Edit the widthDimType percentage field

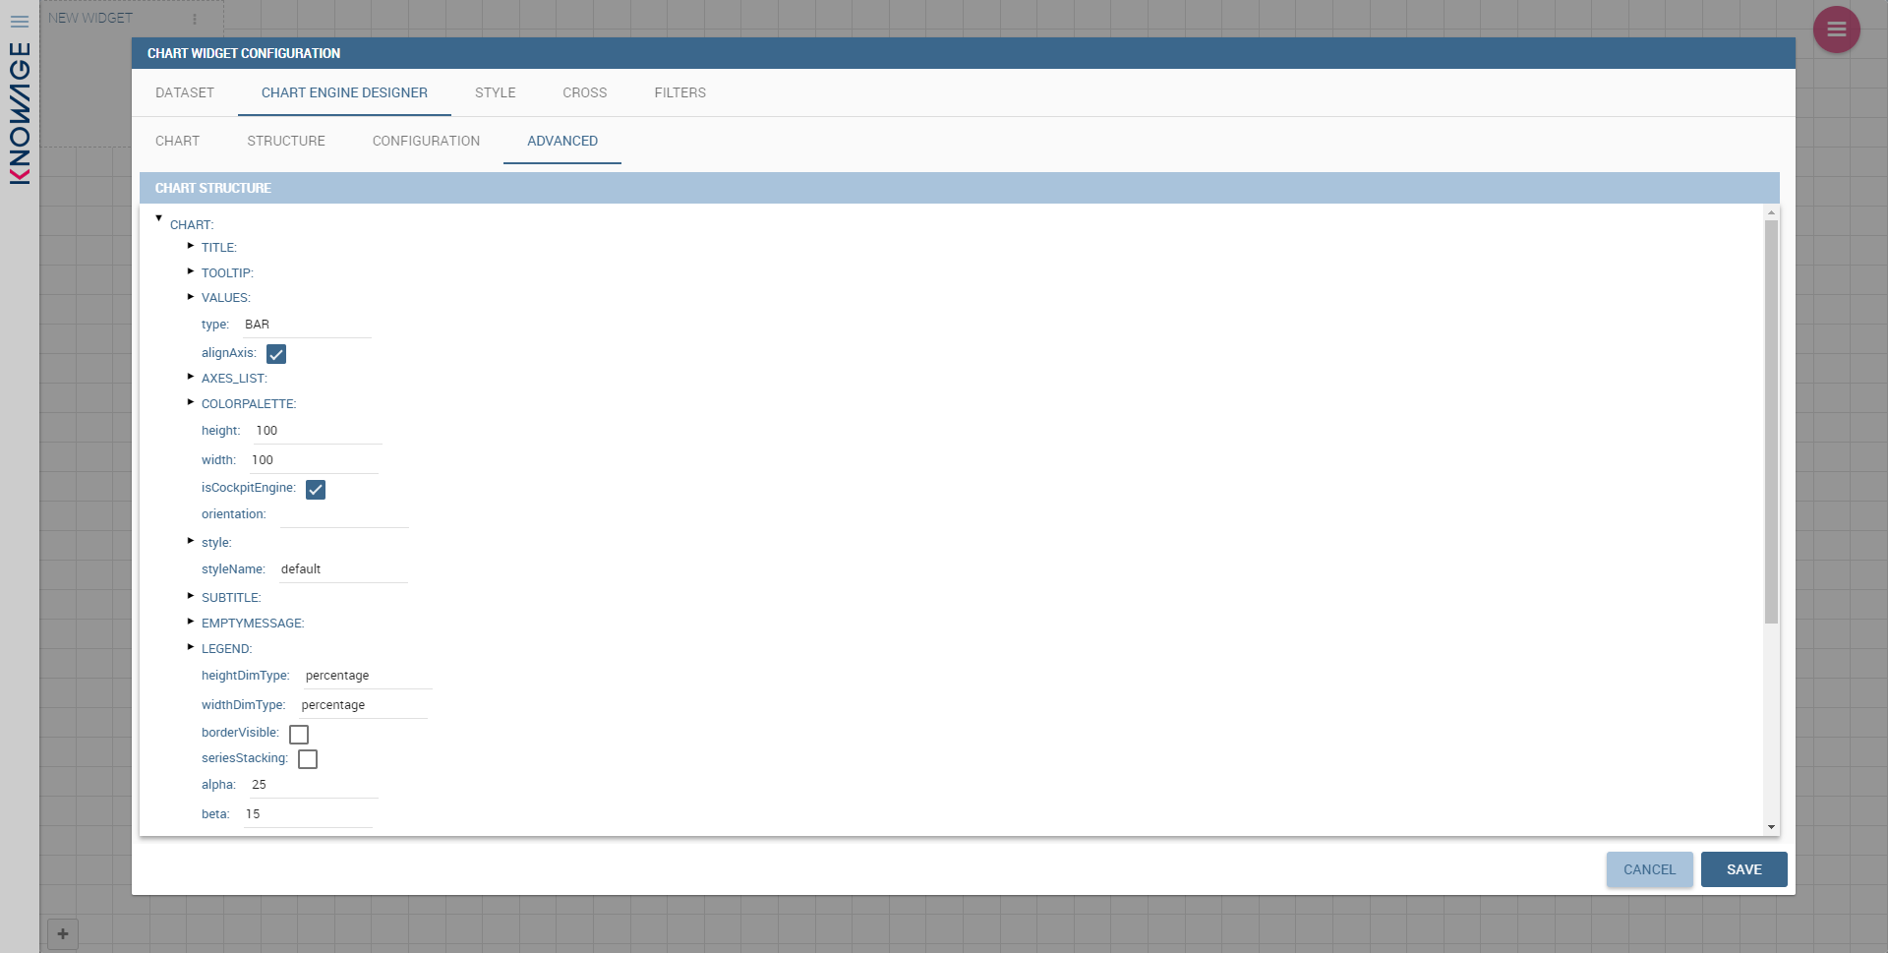(x=364, y=705)
